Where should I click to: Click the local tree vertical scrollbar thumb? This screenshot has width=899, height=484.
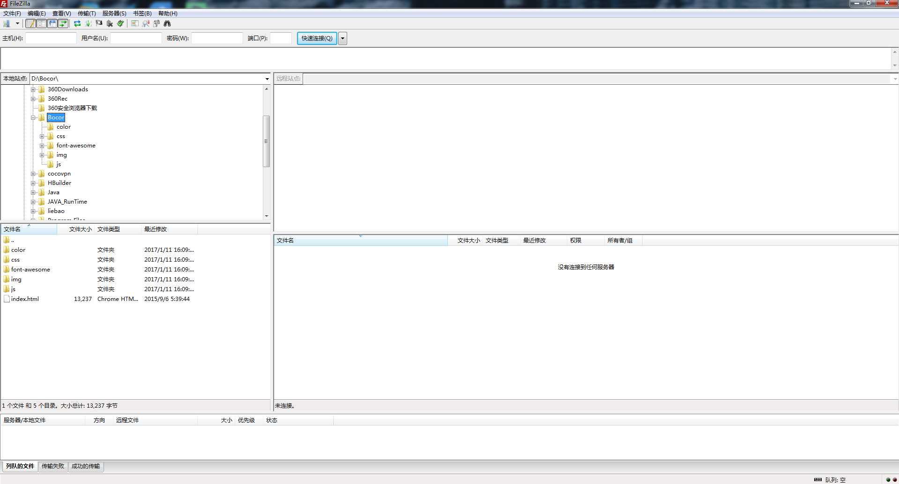point(266,141)
